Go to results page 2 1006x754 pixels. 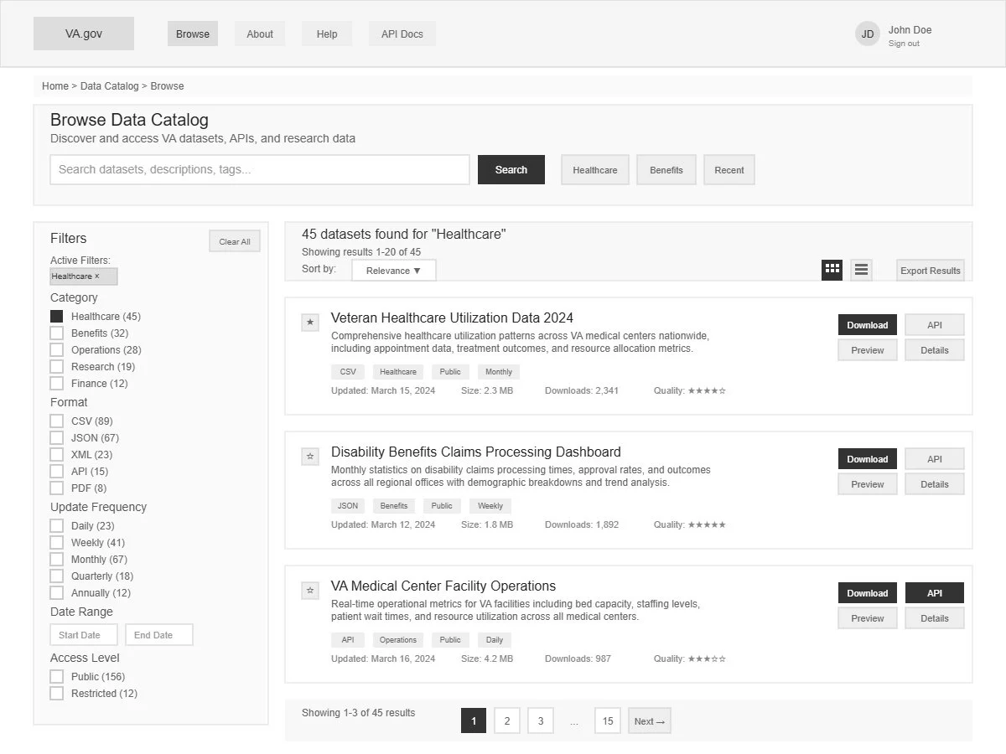(x=507, y=720)
